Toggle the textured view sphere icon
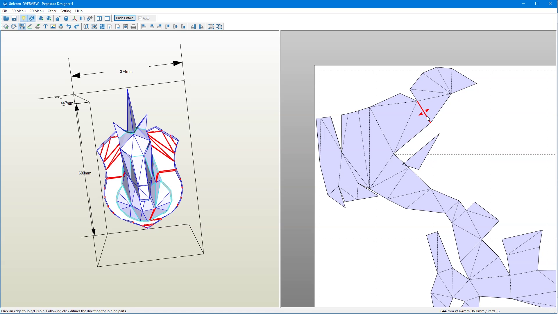 31,18
